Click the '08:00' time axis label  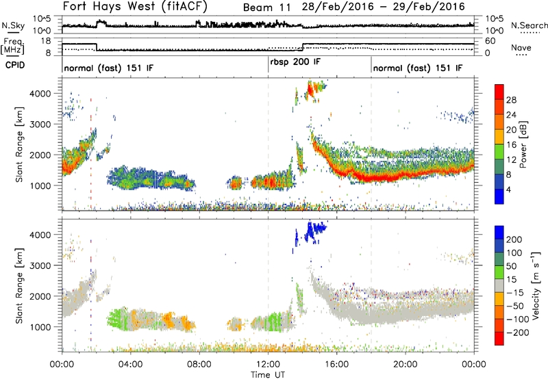199,365
